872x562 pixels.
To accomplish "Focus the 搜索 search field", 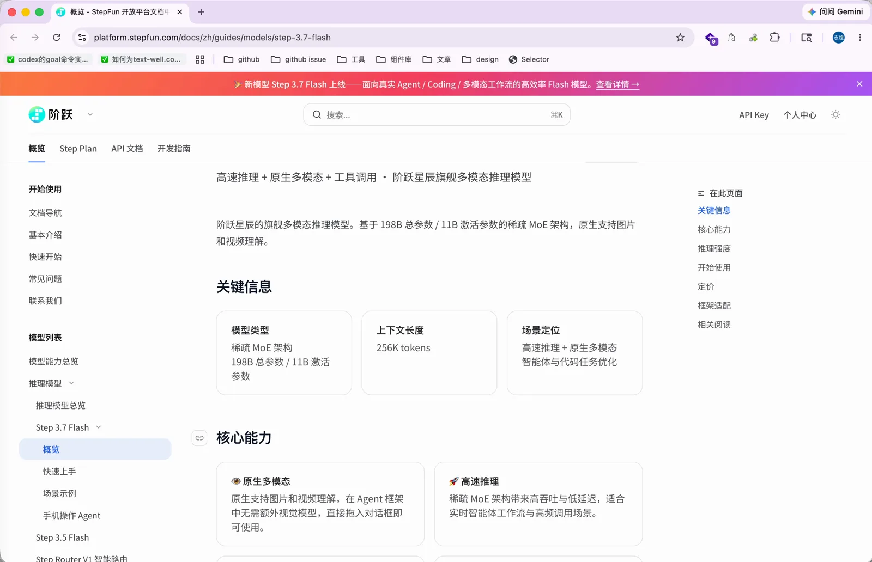I will click(x=437, y=114).
